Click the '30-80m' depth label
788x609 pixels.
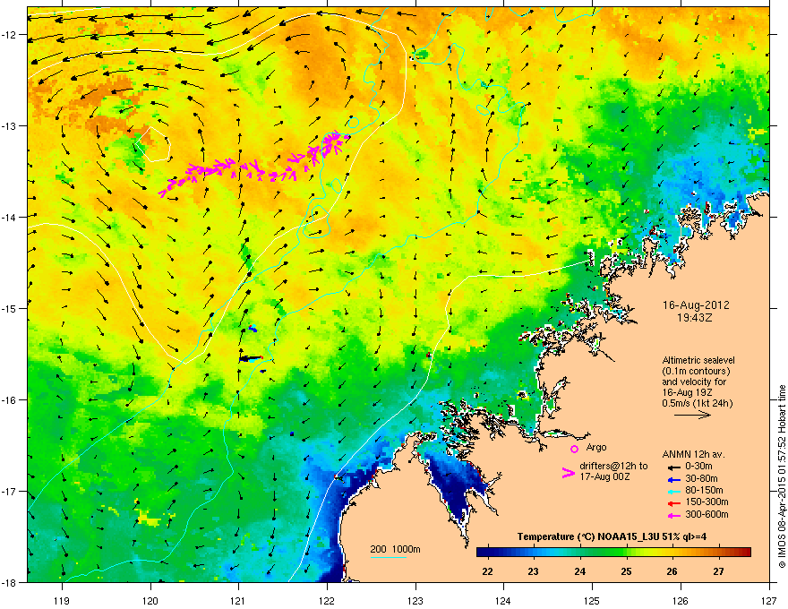[x=701, y=478]
